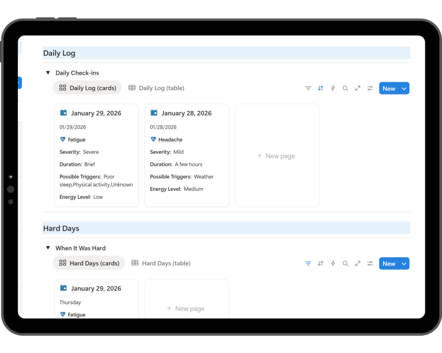The image size is (442, 353).
Task: Open filter options for the Daily Log view
Action: coord(308,88)
